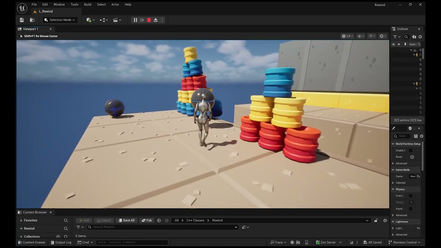Screen dimensions: 441x248
Task: Open the Actor menu
Action: click(x=115, y=4)
